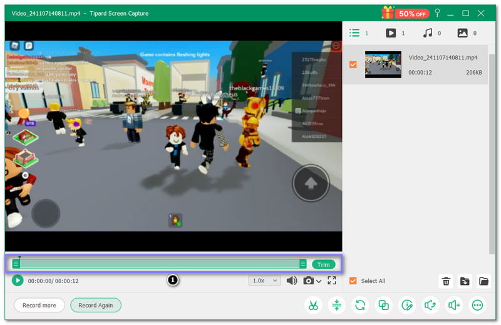501x325 pixels.
Task: Open the file merger tool
Action: (383, 305)
